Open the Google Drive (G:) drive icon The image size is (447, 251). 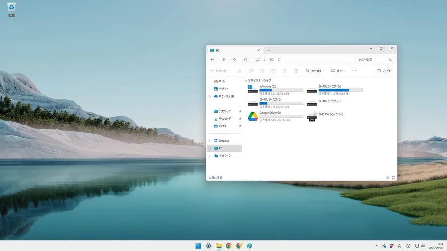click(253, 116)
